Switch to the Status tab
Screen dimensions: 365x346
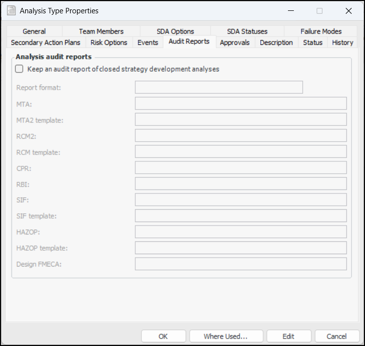313,42
